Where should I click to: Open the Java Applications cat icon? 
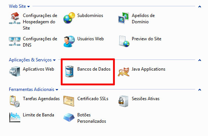(x=123, y=72)
